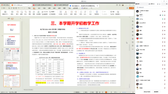
Task: Start slideshow with orange play icon
Action: pos(106,92)
